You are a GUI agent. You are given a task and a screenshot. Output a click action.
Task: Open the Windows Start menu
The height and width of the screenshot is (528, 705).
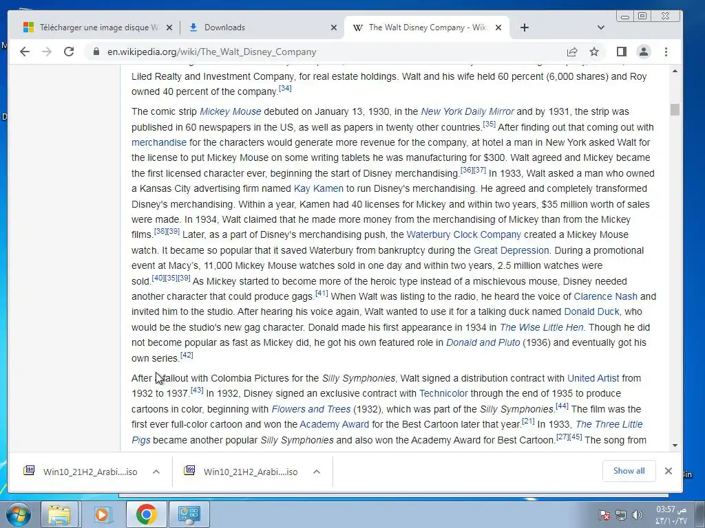(17, 514)
